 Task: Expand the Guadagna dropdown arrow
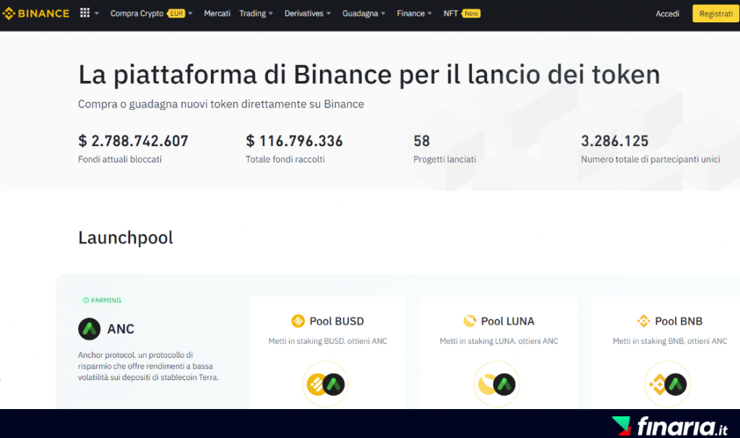tap(383, 14)
